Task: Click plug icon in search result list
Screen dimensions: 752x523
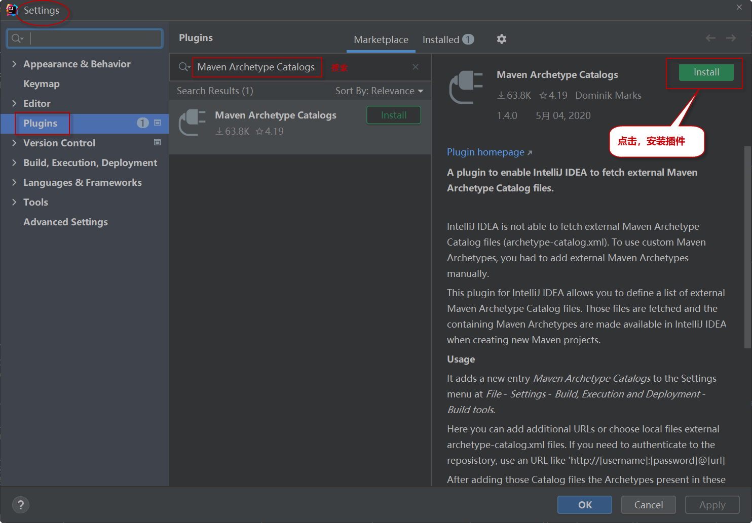Action: click(x=193, y=123)
